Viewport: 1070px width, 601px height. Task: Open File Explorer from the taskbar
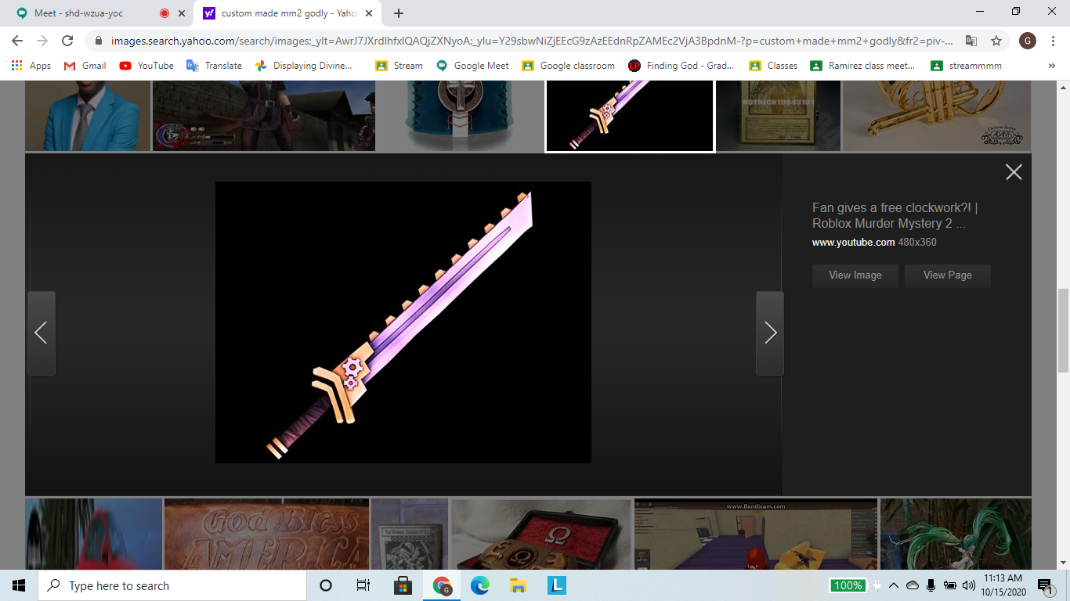[x=518, y=585]
